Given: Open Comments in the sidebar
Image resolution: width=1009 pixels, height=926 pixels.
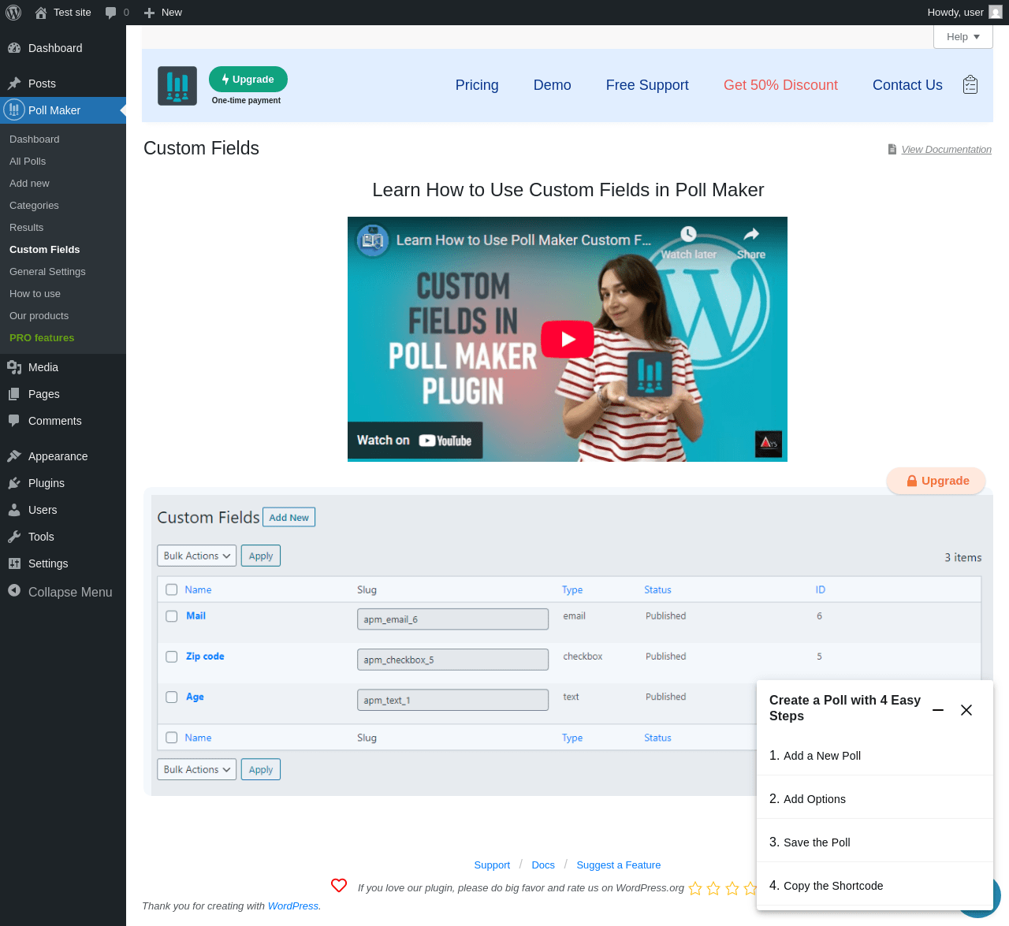Looking at the screenshot, I should (63, 421).
